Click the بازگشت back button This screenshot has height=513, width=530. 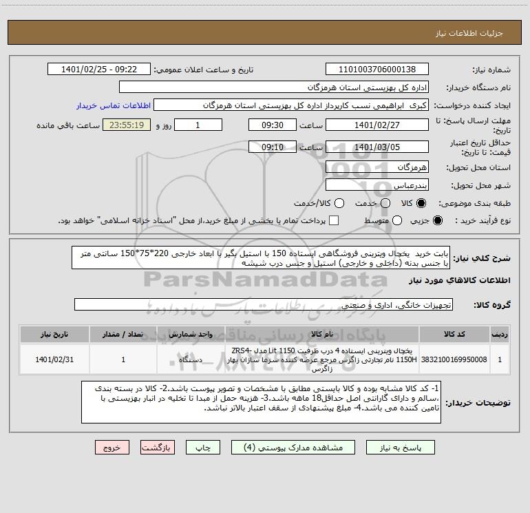[158, 448]
